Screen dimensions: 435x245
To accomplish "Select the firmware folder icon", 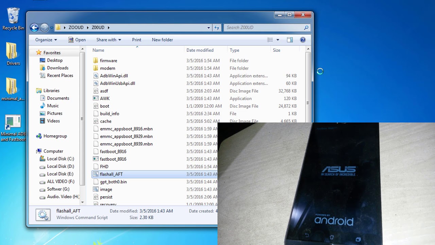I will pyautogui.click(x=96, y=61).
